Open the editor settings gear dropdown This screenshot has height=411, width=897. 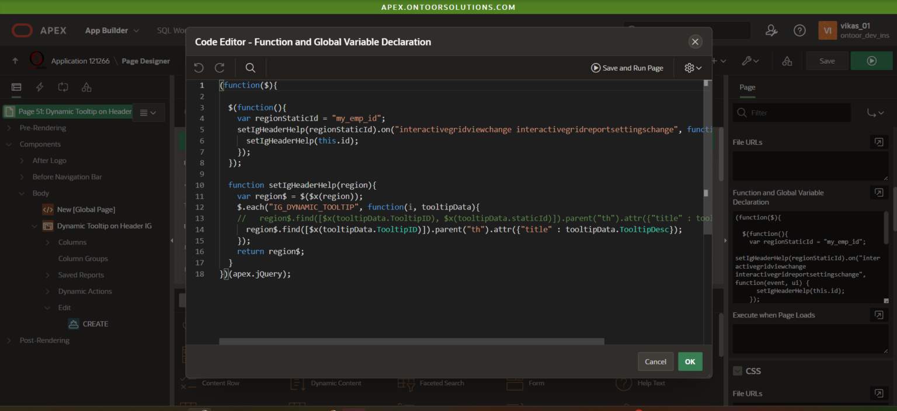click(x=693, y=68)
